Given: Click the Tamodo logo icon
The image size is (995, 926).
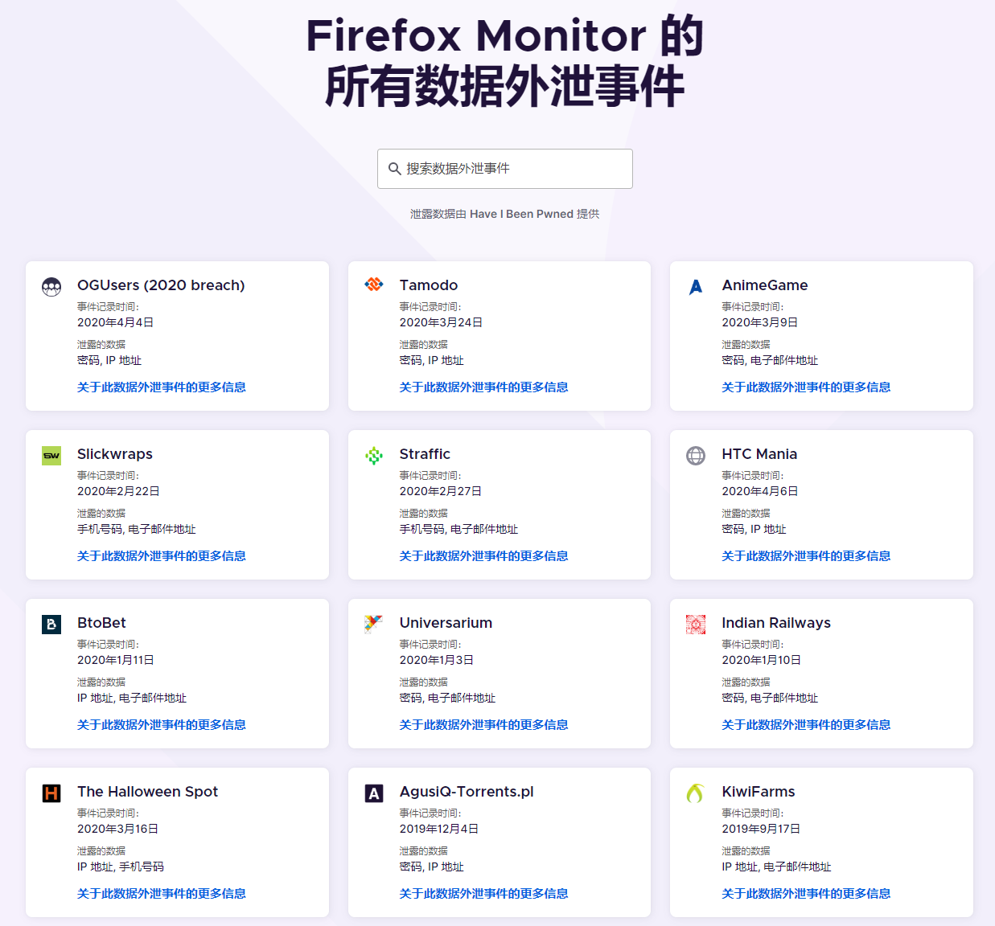Looking at the screenshot, I should coord(373,284).
